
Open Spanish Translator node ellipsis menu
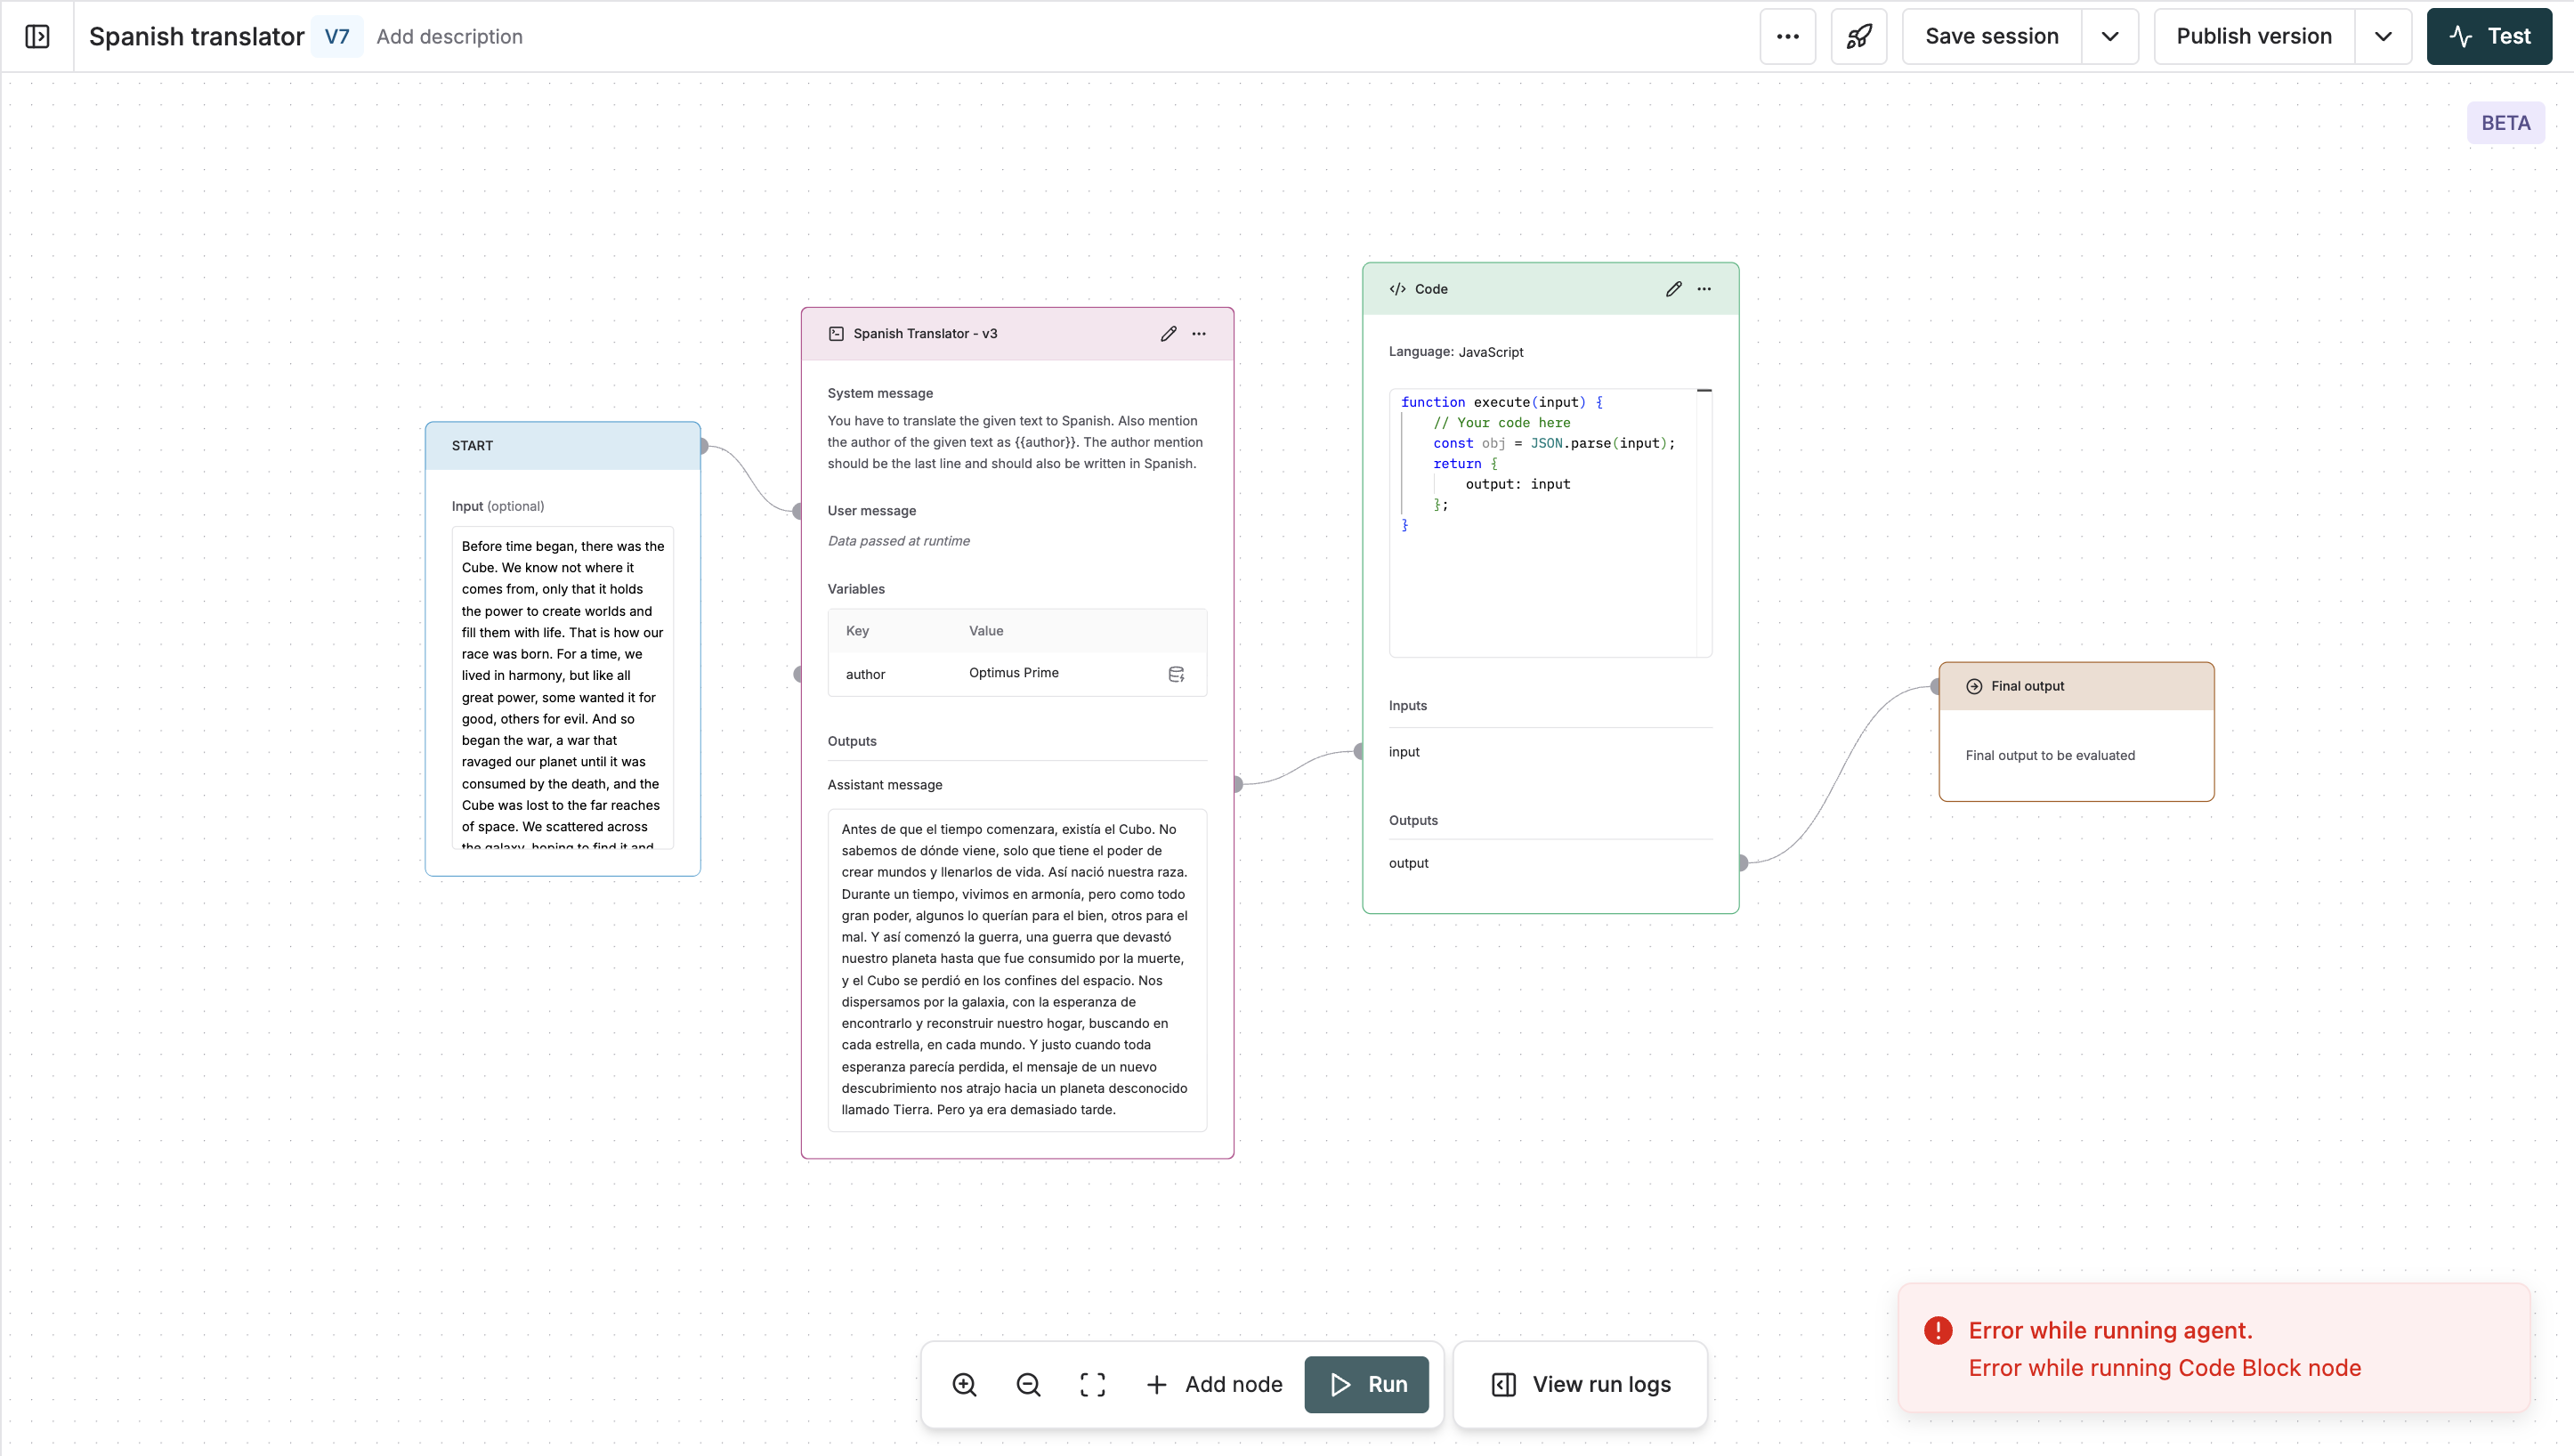(1199, 334)
